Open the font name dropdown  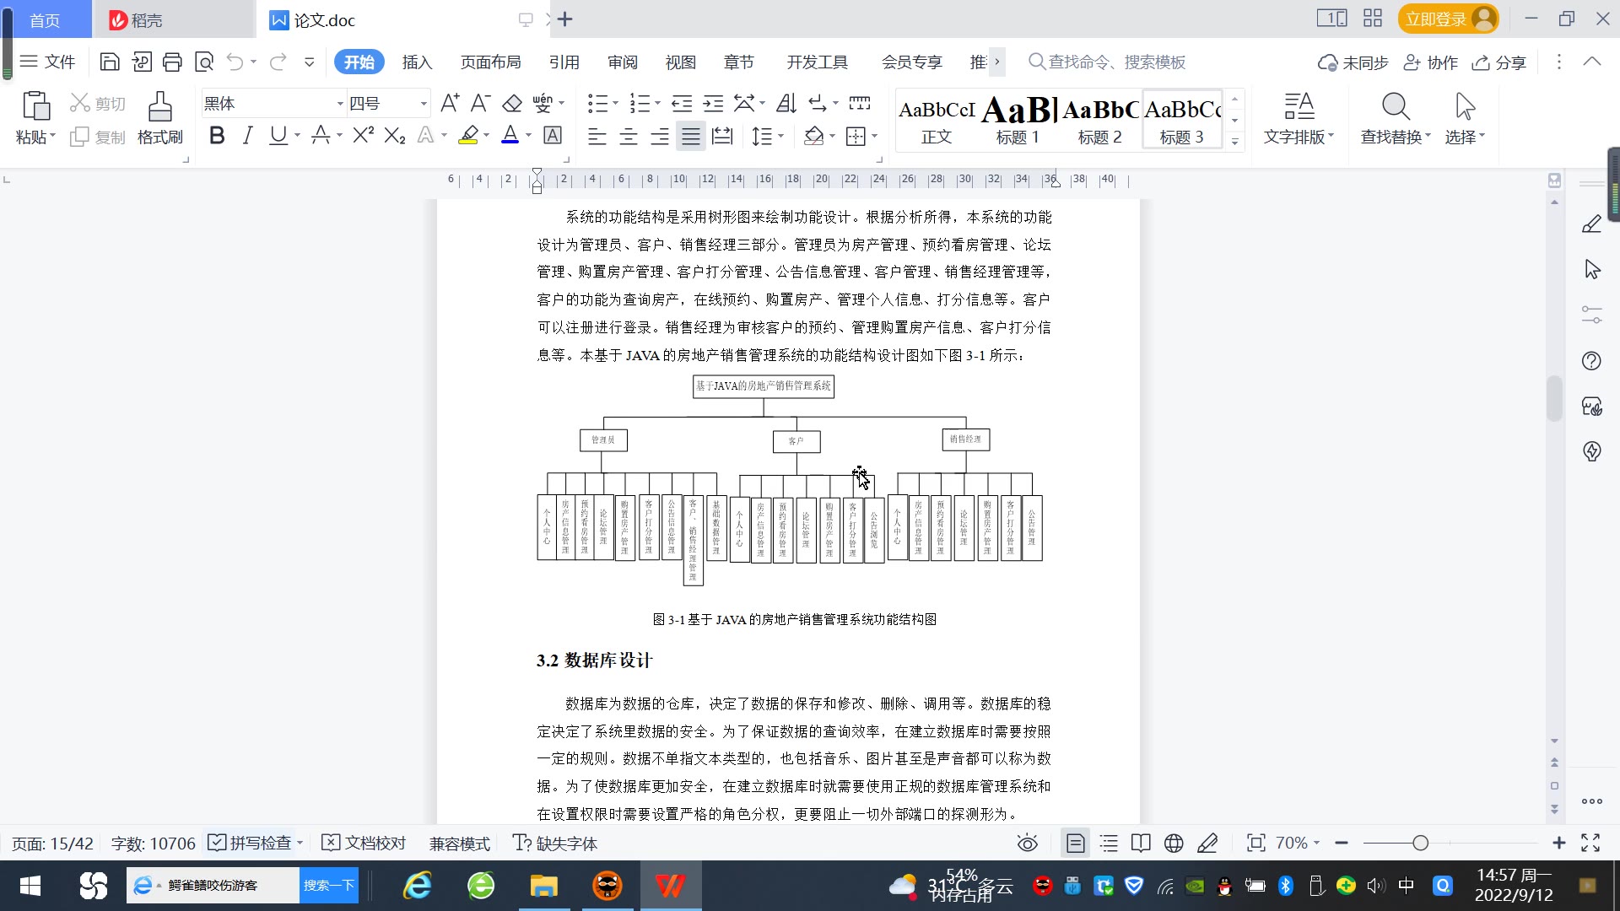pos(340,104)
